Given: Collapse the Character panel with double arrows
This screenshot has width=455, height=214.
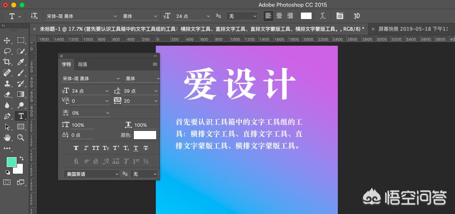Looking at the screenshot, I should tap(155, 56).
